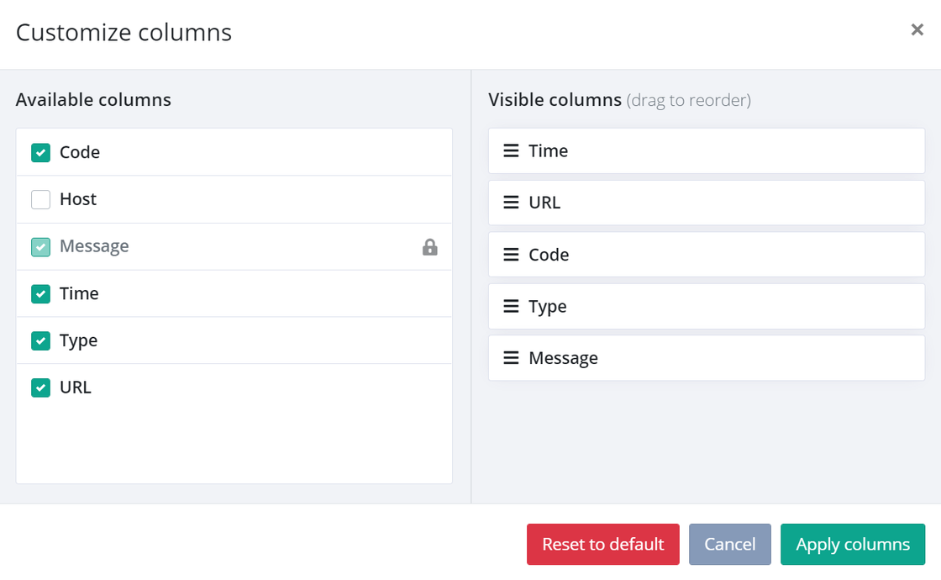The height and width of the screenshot is (580, 941).
Task: Grab the drag handle for Type
Action: (x=511, y=306)
